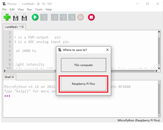Close the Where to save to dialog
This screenshot has height=130, width=163.
click(107, 50)
